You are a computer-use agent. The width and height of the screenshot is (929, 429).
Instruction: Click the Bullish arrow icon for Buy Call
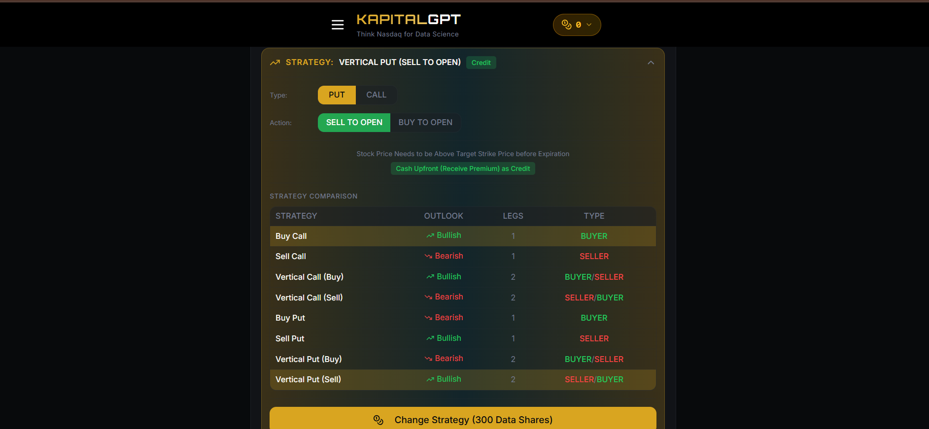(430, 236)
